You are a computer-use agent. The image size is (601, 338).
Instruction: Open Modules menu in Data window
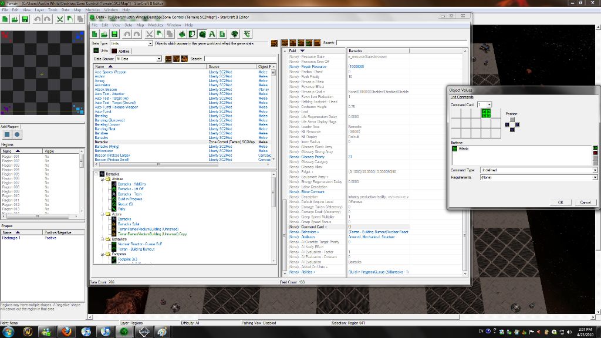click(x=156, y=25)
